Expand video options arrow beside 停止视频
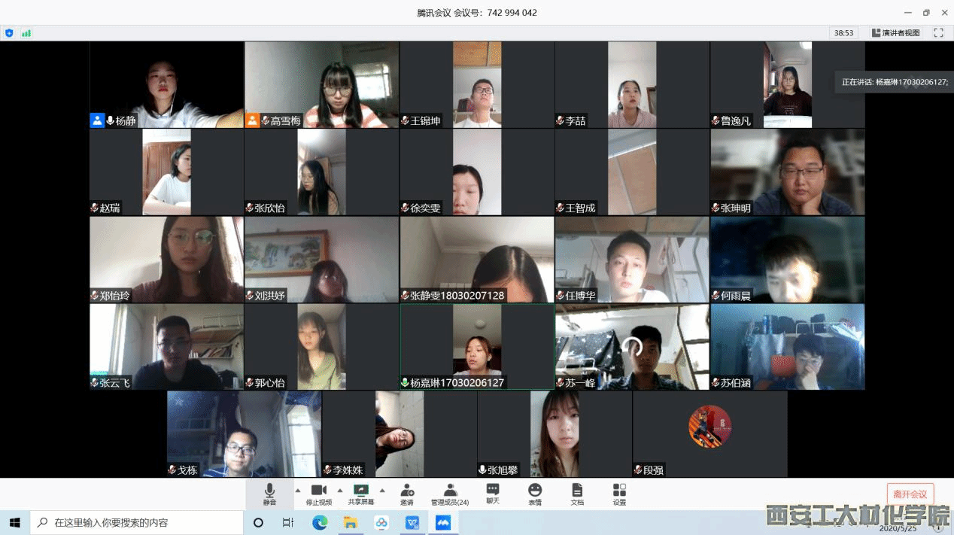This screenshot has width=954, height=535. (x=340, y=490)
